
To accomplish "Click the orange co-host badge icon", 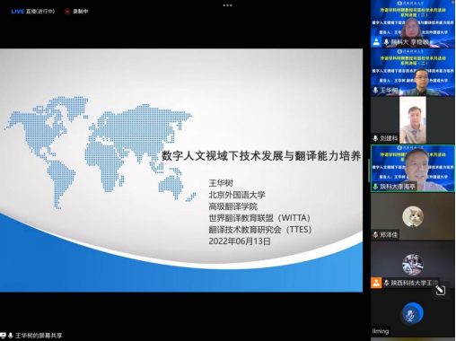I will (x=376, y=283).
